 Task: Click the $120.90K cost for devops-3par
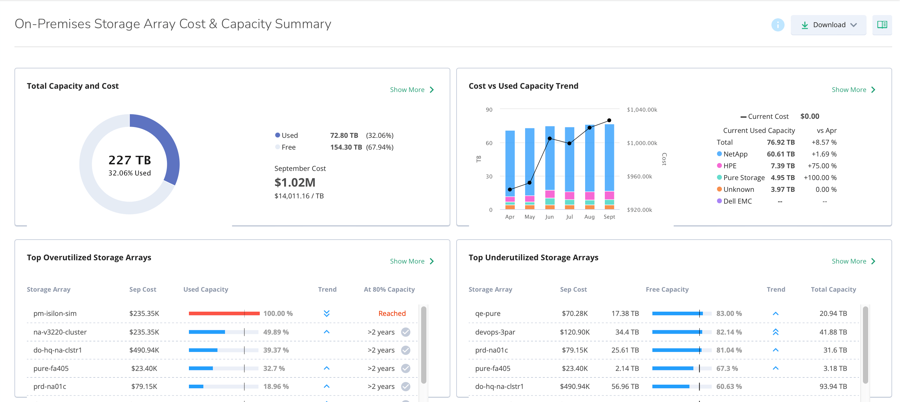click(x=574, y=332)
